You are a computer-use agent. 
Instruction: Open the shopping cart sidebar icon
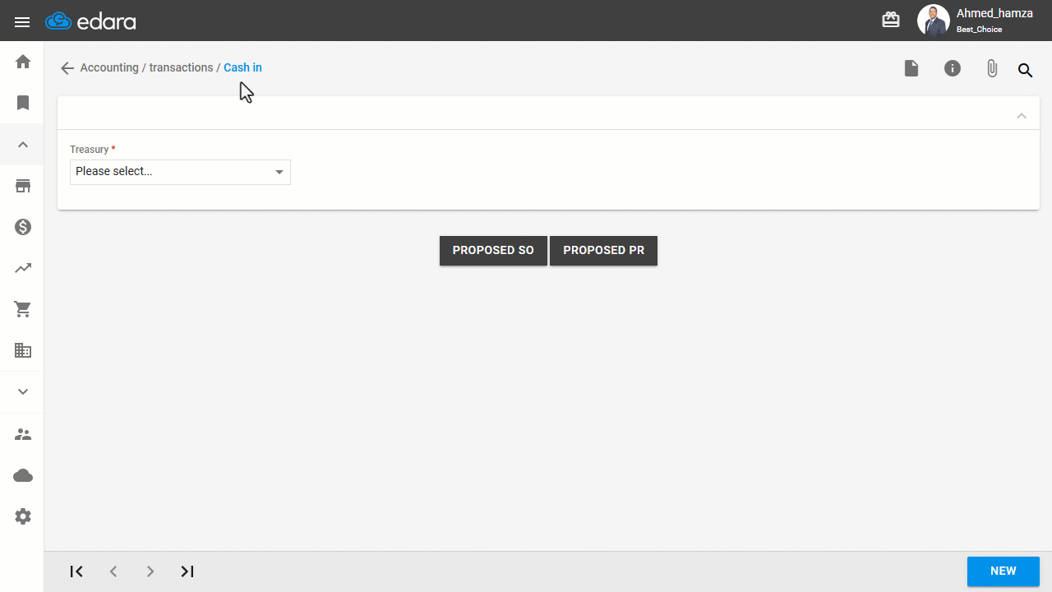click(23, 309)
